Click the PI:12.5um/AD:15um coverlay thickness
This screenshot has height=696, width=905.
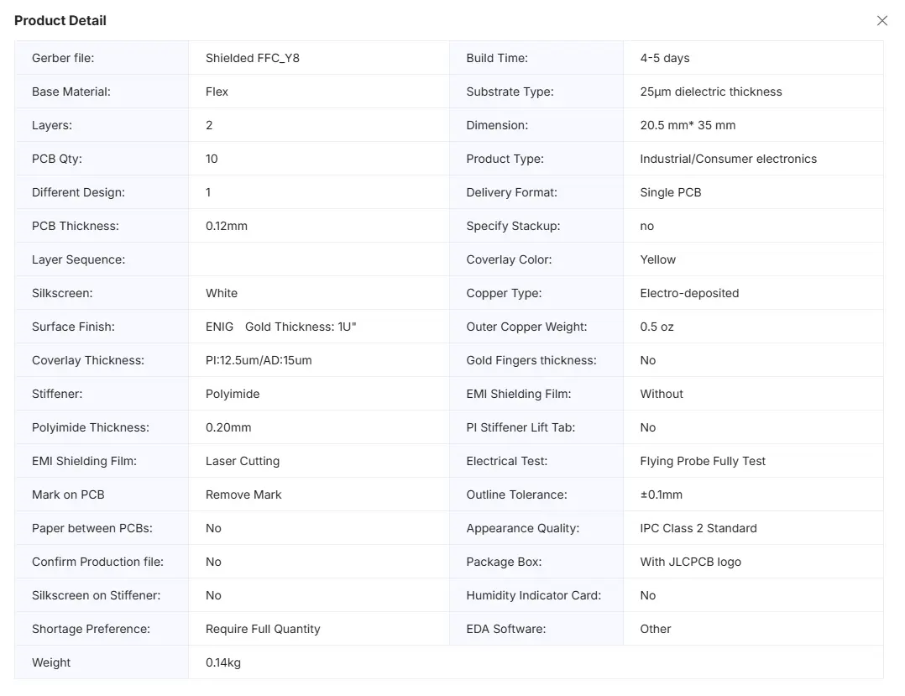259,360
